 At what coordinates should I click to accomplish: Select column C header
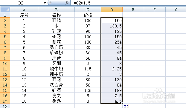coord(88,10)
